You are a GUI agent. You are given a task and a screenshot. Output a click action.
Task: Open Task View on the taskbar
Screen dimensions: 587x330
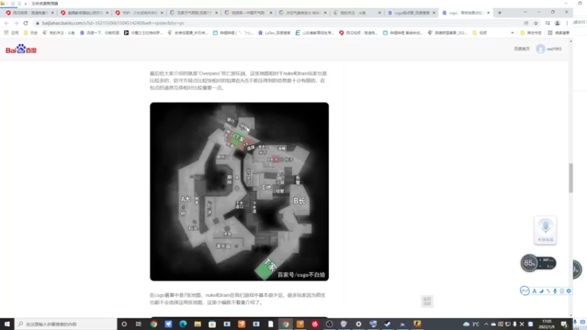tap(139, 324)
